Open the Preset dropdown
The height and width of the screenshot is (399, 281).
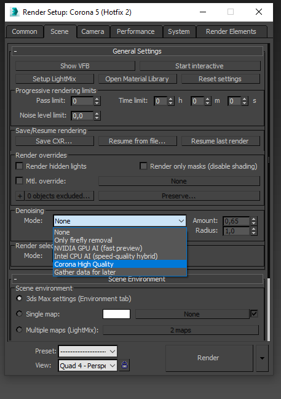(x=88, y=352)
